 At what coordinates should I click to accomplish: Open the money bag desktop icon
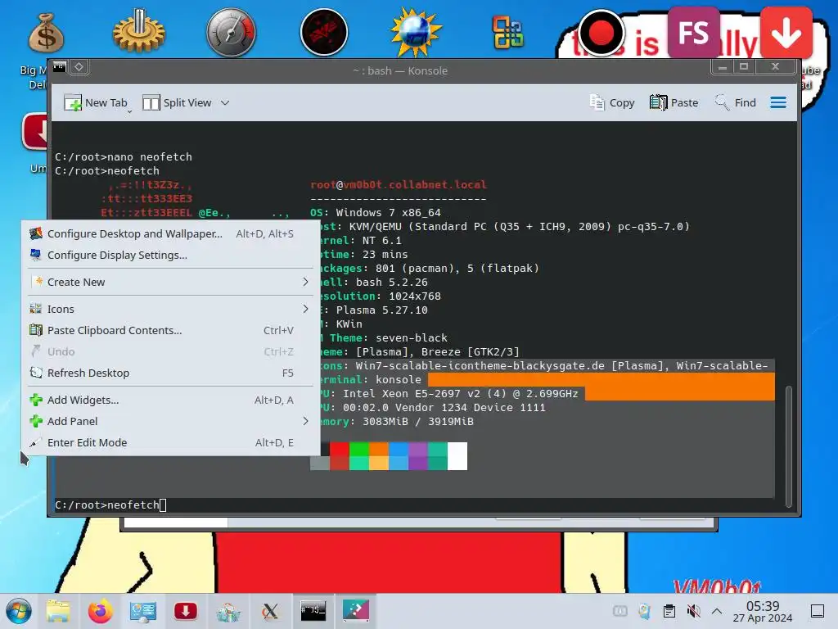pos(47,33)
